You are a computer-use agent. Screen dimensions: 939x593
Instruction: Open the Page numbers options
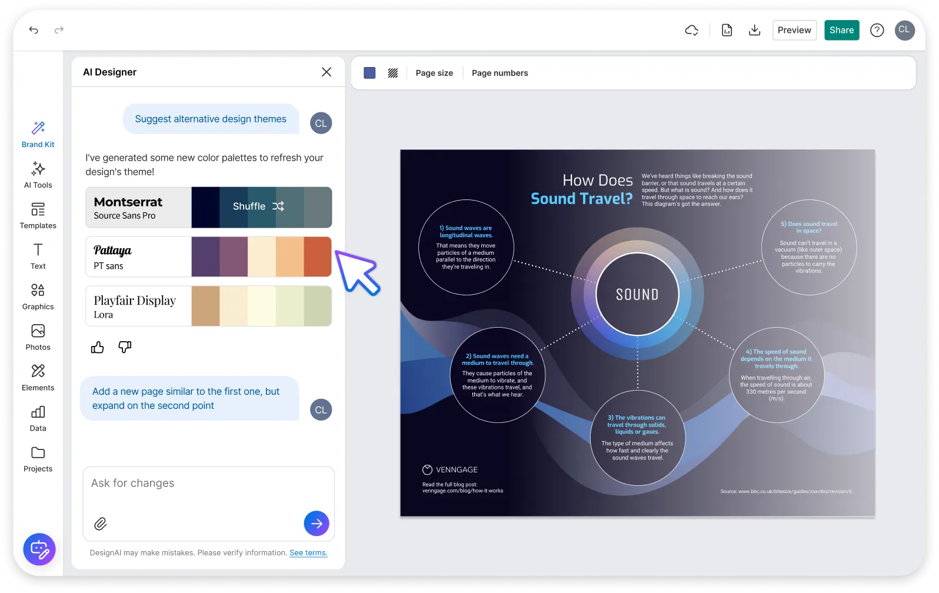[500, 73]
